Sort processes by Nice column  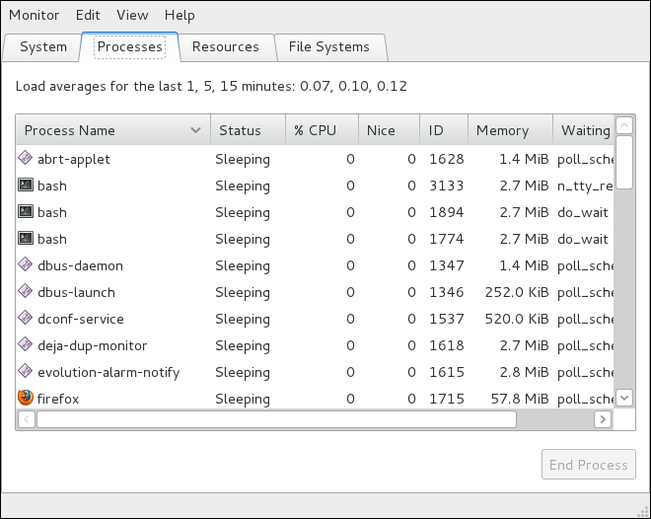click(389, 130)
